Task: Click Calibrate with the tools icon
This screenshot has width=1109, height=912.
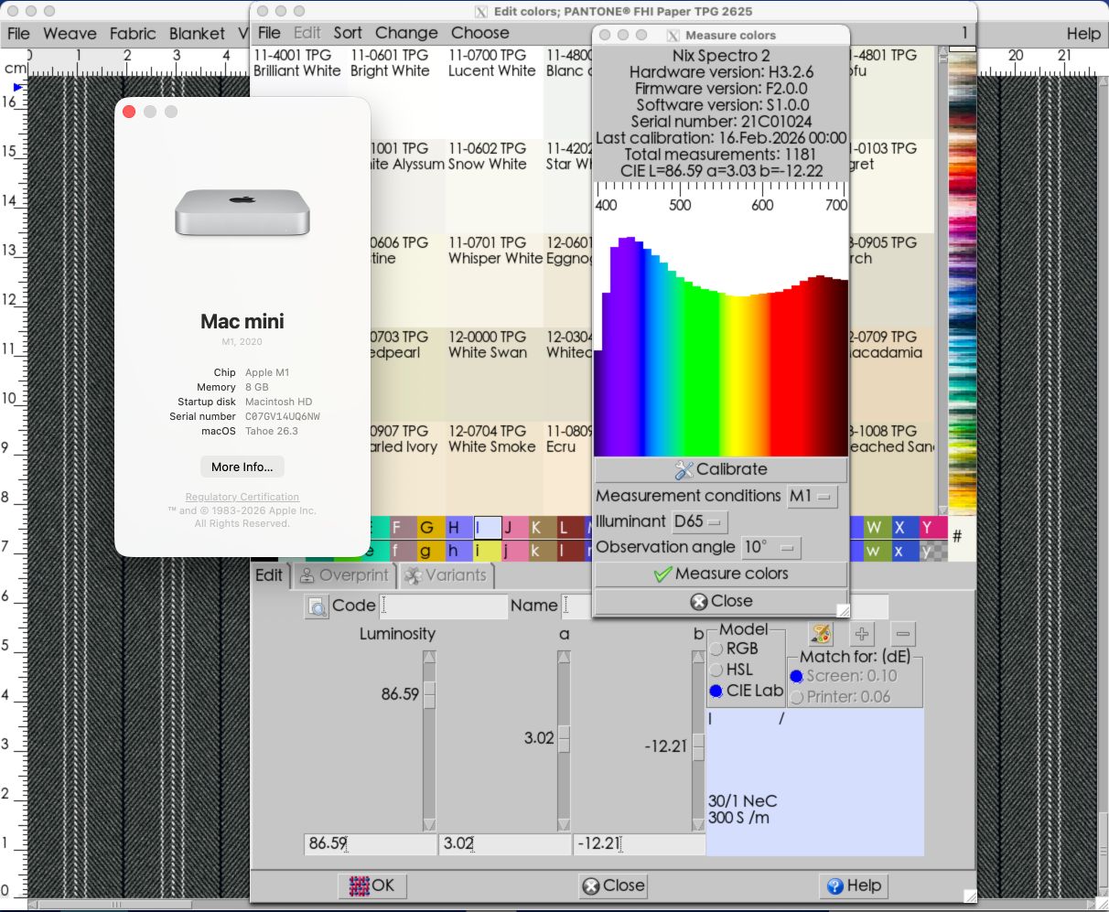Action: tap(720, 469)
